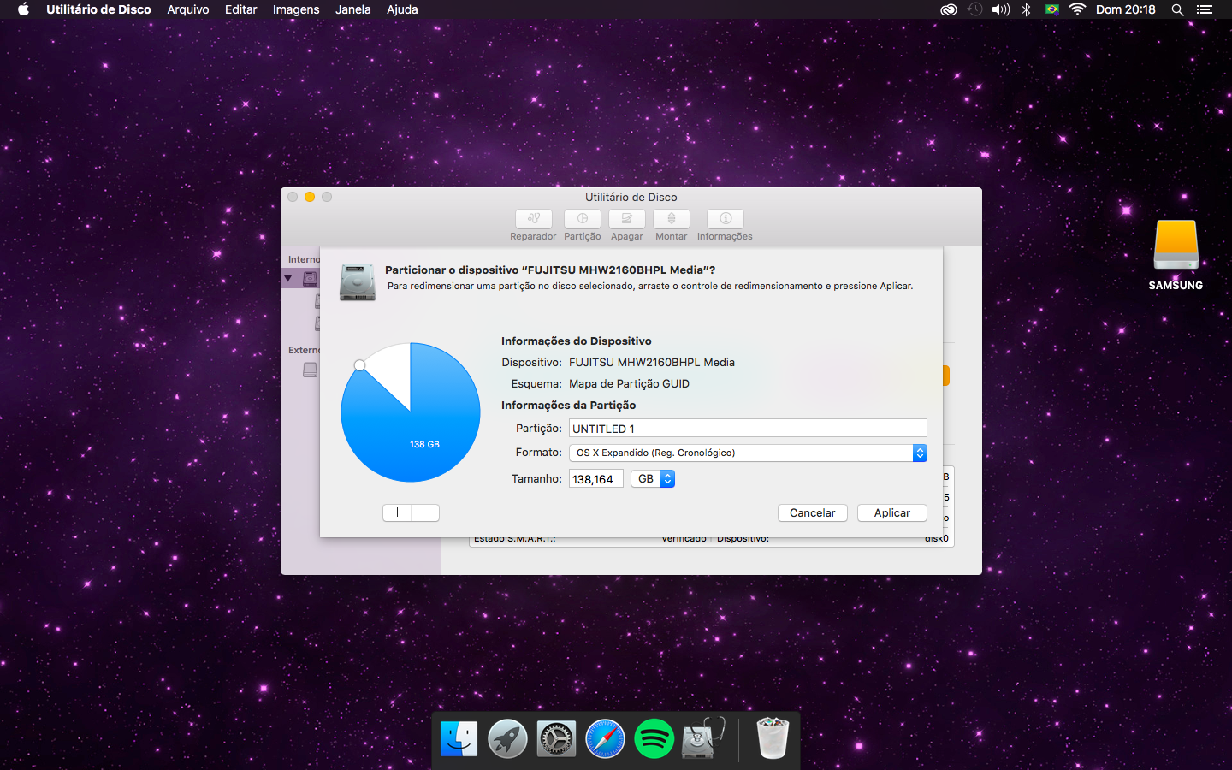Click the Apagar toolbar icon
This screenshot has height=770, width=1232.
(627, 219)
